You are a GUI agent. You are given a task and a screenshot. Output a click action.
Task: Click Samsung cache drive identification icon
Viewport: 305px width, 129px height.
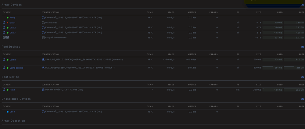coord(43,59)
